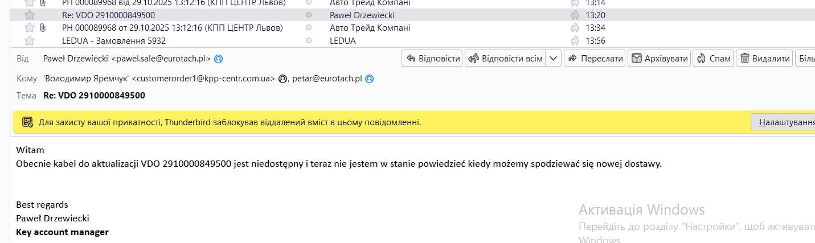Open contact icon next to pawel.sale@eurotach.pl
815x243 pixels.
[218, 59]
